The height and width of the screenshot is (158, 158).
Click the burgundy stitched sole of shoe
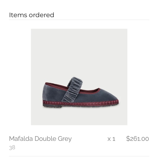click(81, 103)
